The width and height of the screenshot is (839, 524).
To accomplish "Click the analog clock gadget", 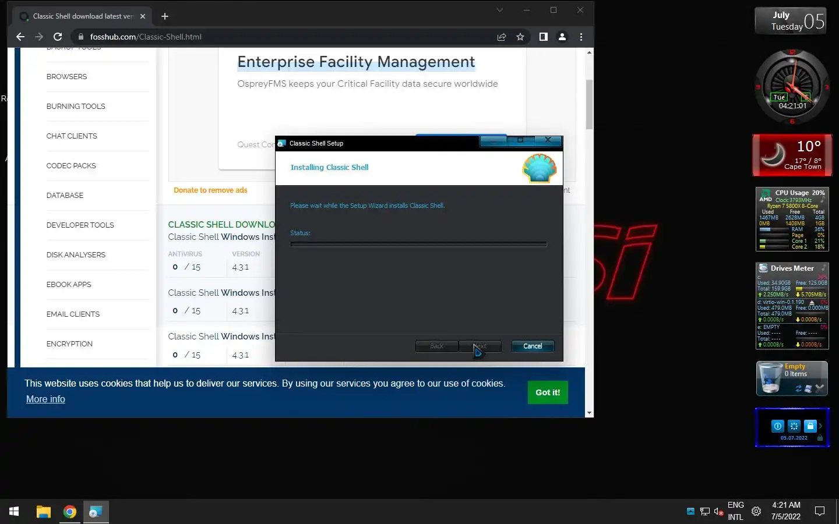I will pyautogui.click(x=792, y=87).
